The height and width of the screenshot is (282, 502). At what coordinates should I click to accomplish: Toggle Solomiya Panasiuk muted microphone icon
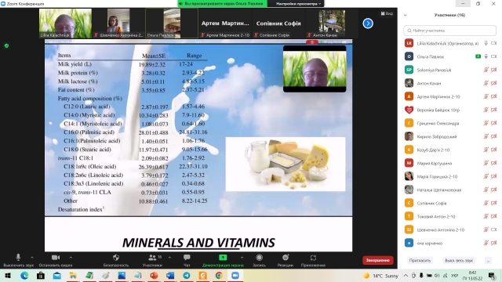pos(486,70)
